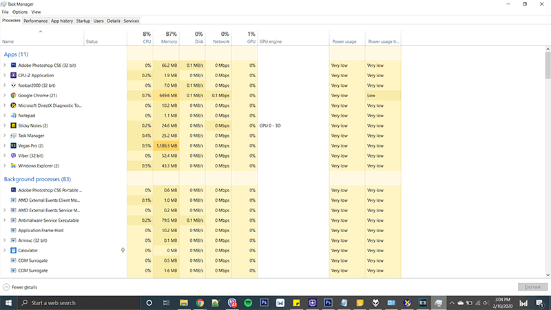Image resolution: width=551 pixels, height=310 pixels.
Task: Click the Task View taskbar icon
Action: pyautogui.click(x=166, y=302)
